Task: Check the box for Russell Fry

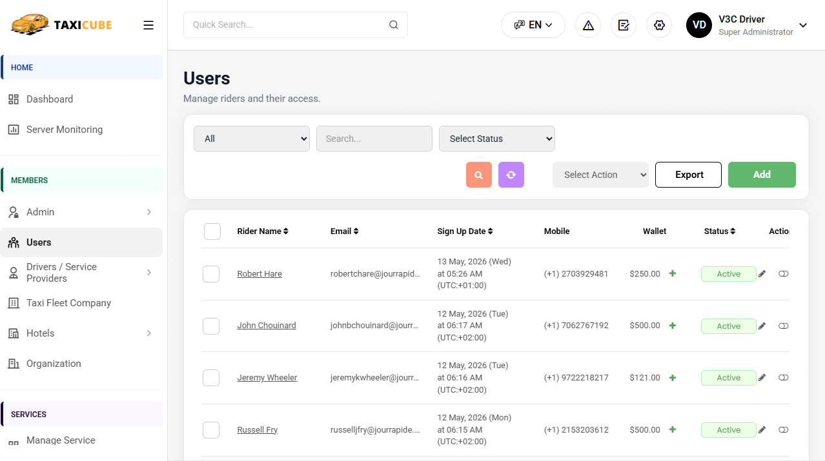Action: coord(211,430)
